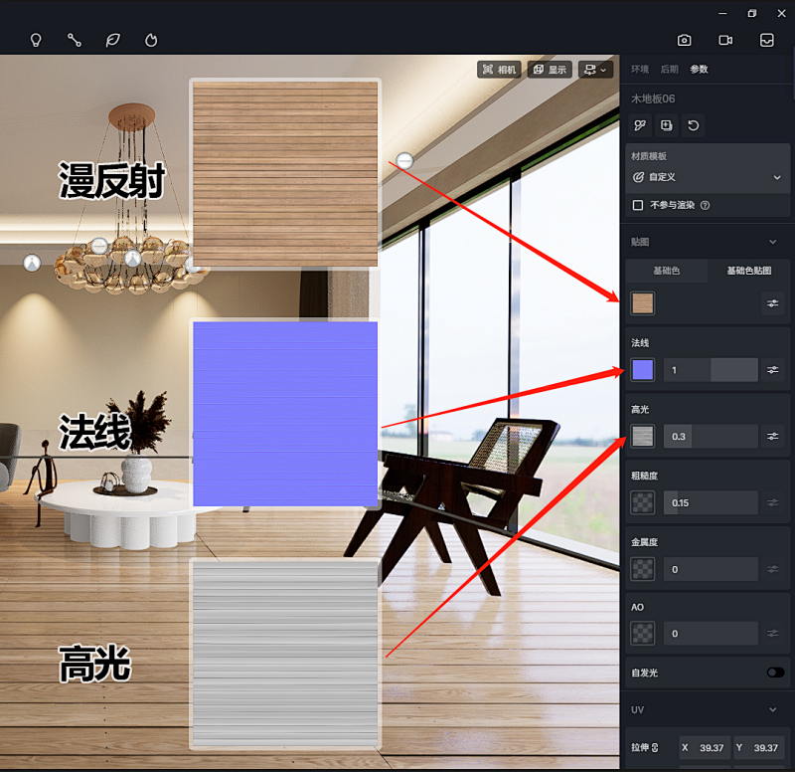Click the camera screenshot icon
The height and width of the screenshot is (772, 795).
point(685,41)
